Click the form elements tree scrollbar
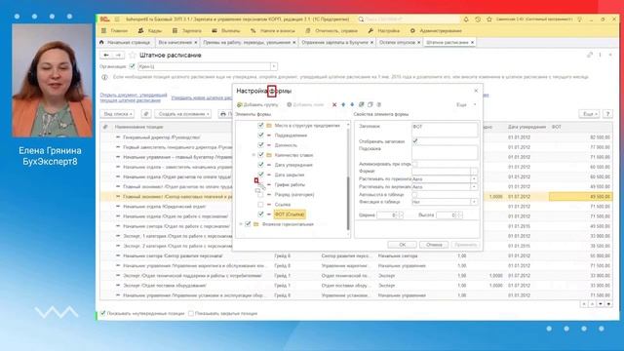This screenshot has width=624, height=351. tap(348, 204)
